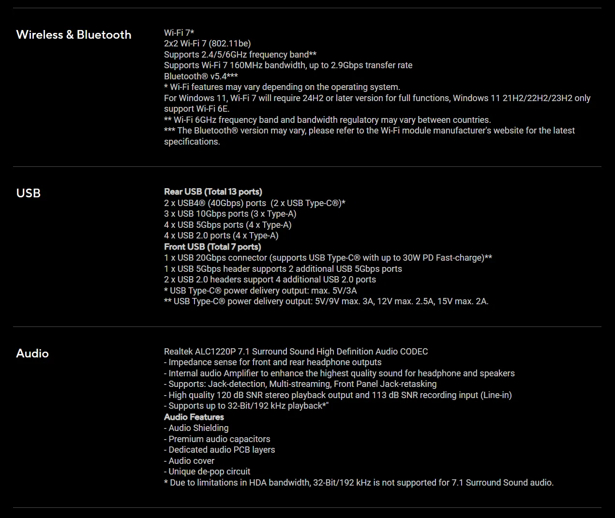Click the Bluetooth v5.4 specification line
615x518 pixels.
pos(201,76)
